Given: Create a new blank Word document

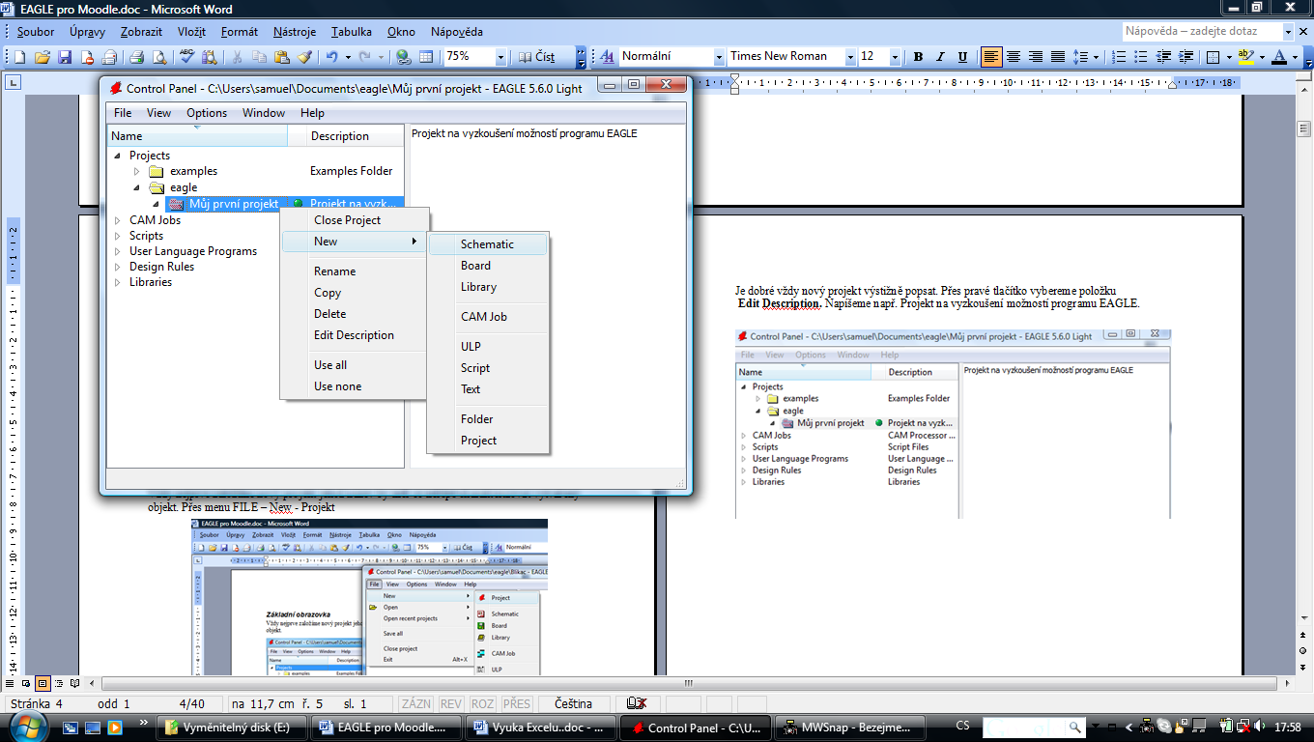Looking at the screenshot, I should [x=20, y=57].
